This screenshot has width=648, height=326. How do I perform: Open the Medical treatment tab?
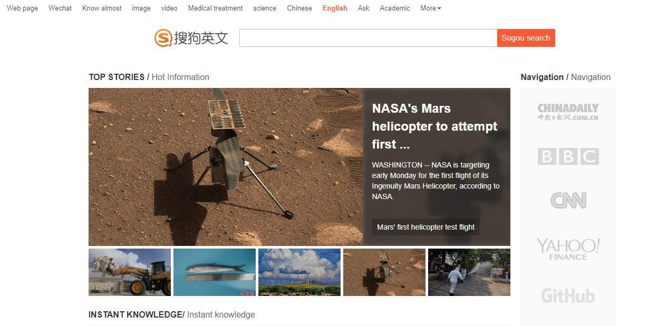click(x=215, y=8)
